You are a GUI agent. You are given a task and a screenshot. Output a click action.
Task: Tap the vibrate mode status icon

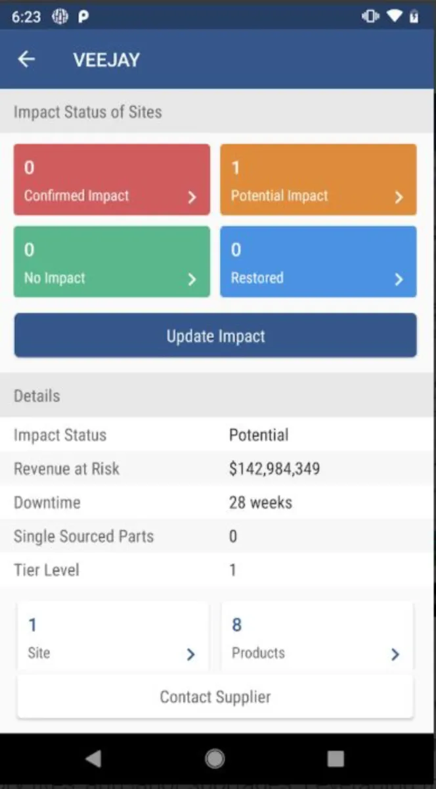click(x=370, y=16)
